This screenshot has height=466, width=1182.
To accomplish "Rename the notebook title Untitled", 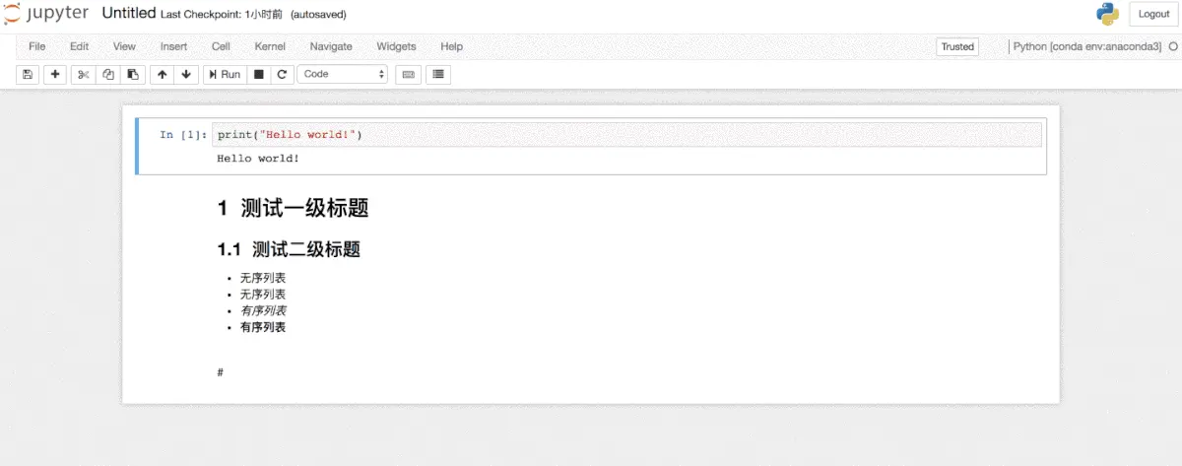I will coord(129,14).
